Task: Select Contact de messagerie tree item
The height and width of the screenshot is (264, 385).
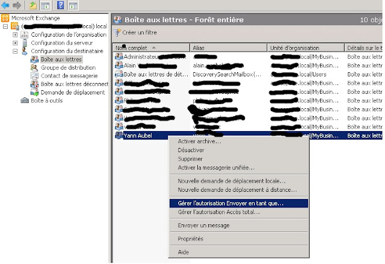Action: 69,76
